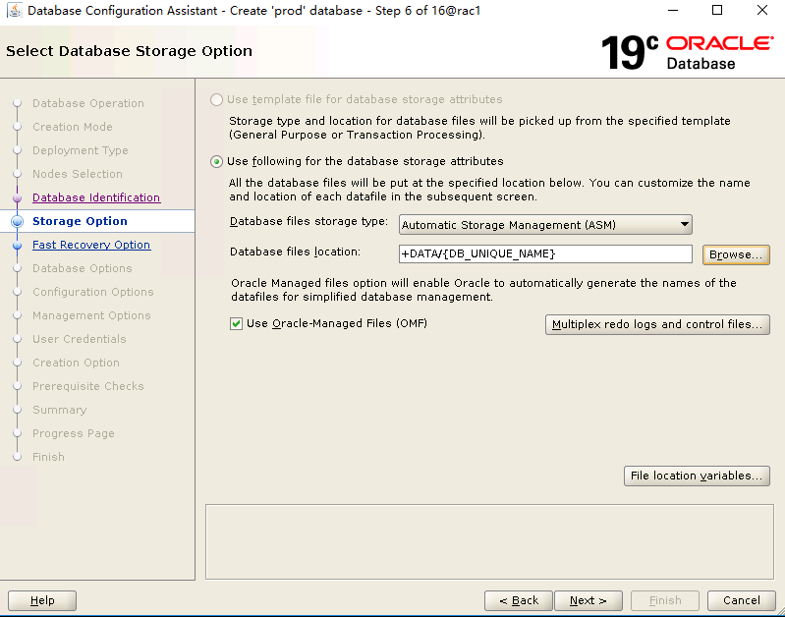Minimize the Database Configuration Assistant window
Viewport: 785px width, 617px height.
(673, 11)
